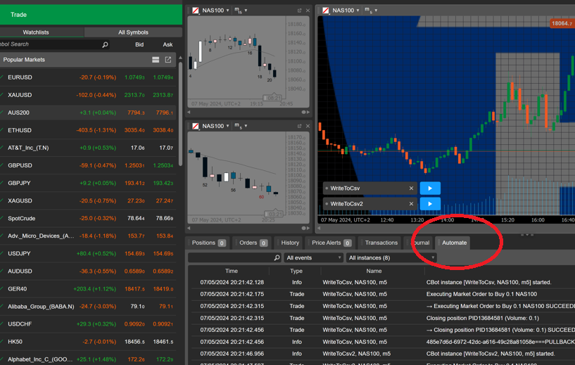
Task: Click the symbol search magnifier icon
Action: [105, 44]
